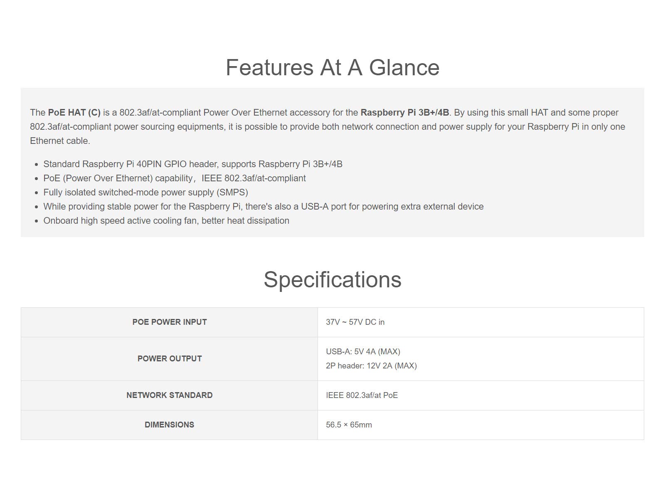Click the active cooling fan bullet item

coord(166,221)
